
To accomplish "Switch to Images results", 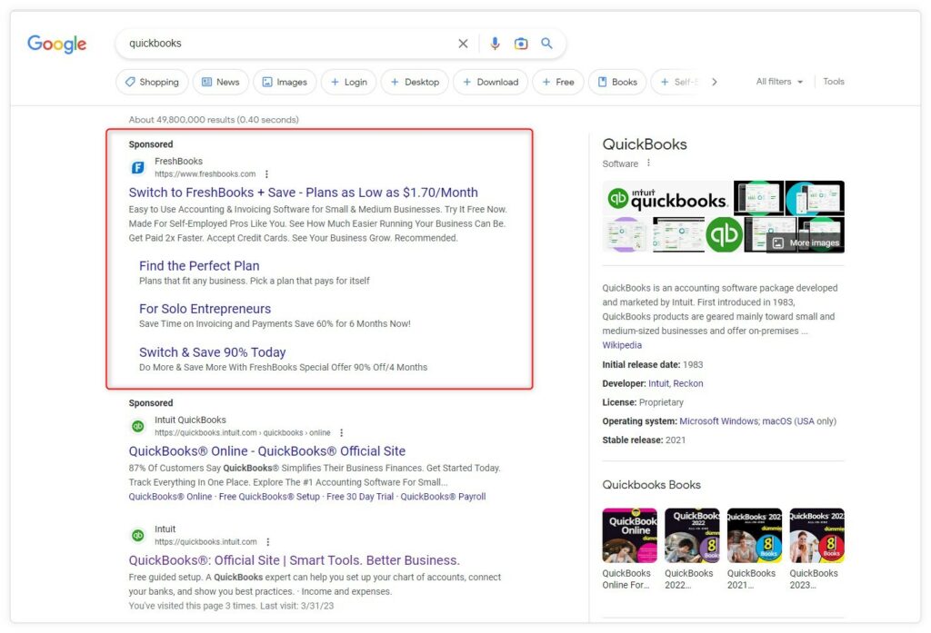I will pyautogui.click(x=285, y=82).
